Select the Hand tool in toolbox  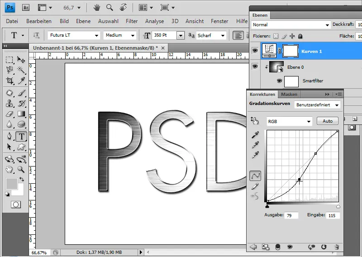(9, 170)
